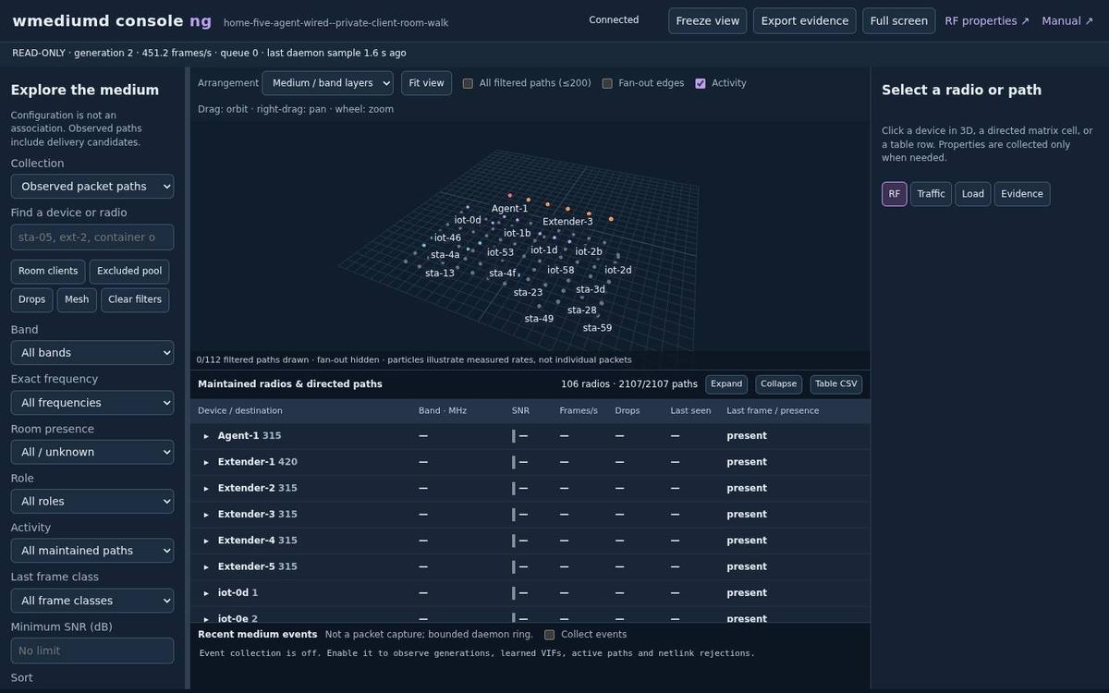Select iot-2d node in 3D view
The height and width of the screenshot is (693, 1109).
618,271
